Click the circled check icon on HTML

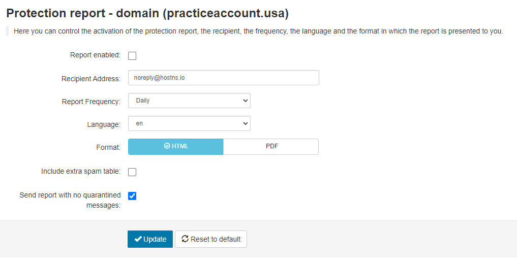(167, 146)
